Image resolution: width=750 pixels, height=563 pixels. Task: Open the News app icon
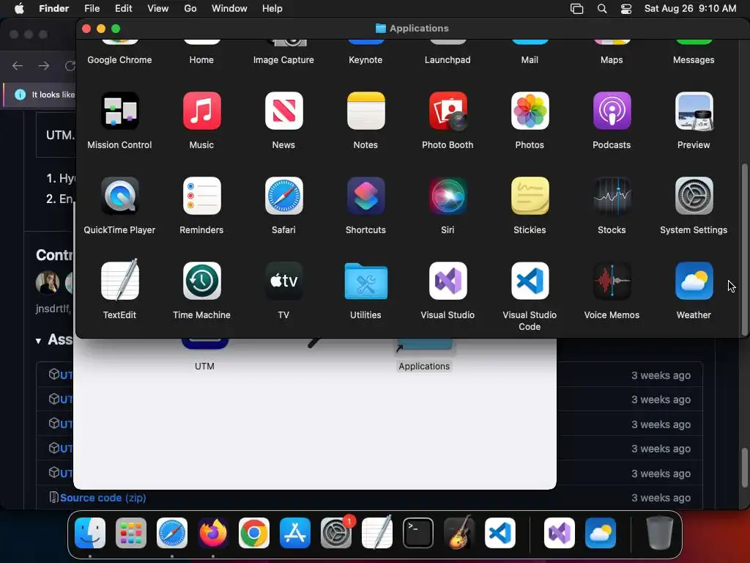click(283, 111)
